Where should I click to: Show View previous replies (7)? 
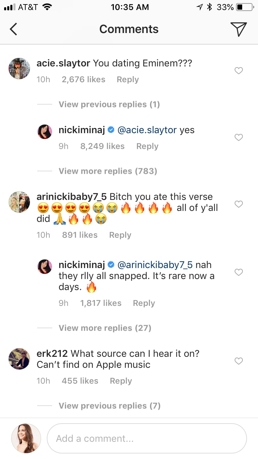[109, 406]
